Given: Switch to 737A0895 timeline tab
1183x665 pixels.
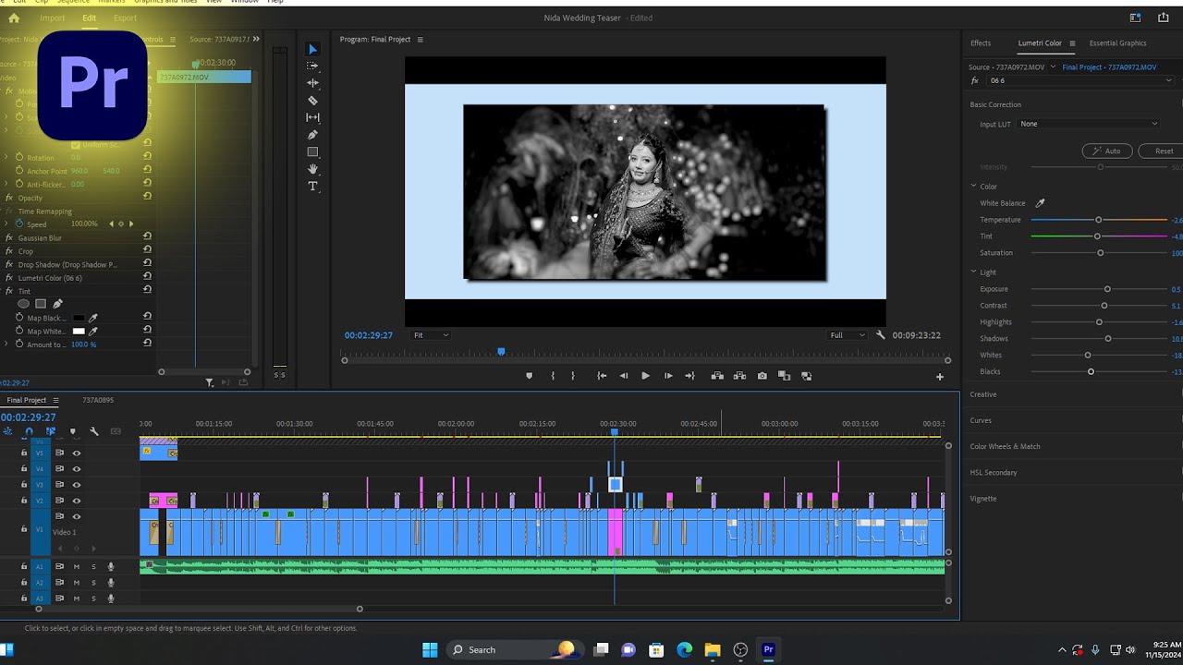Looking at the screenshot, I should [x=98, y=400].
